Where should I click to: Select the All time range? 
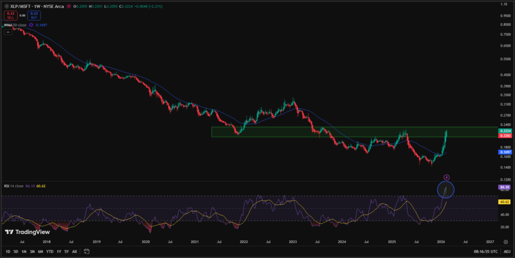(x=74, y=252)
